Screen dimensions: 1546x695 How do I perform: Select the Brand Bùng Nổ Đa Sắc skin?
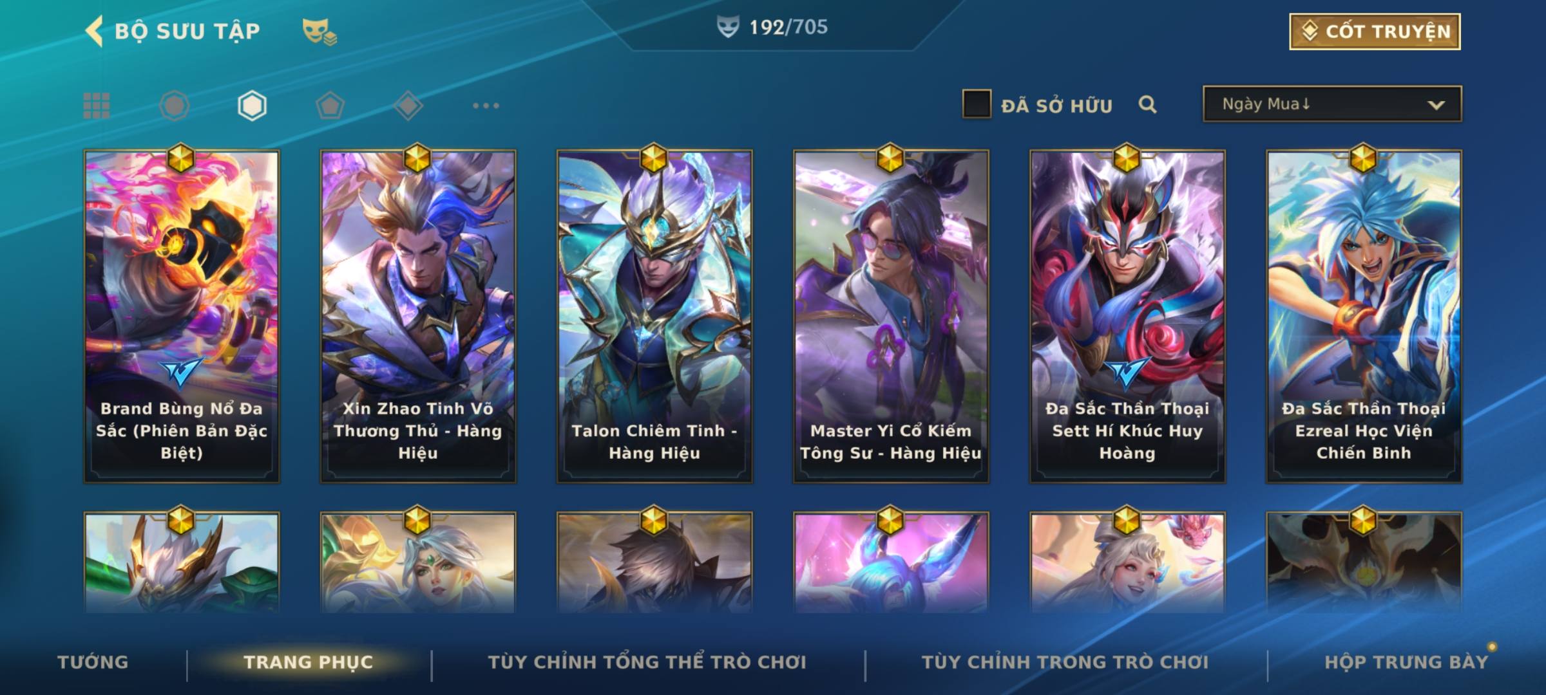(x=182, y=317)
